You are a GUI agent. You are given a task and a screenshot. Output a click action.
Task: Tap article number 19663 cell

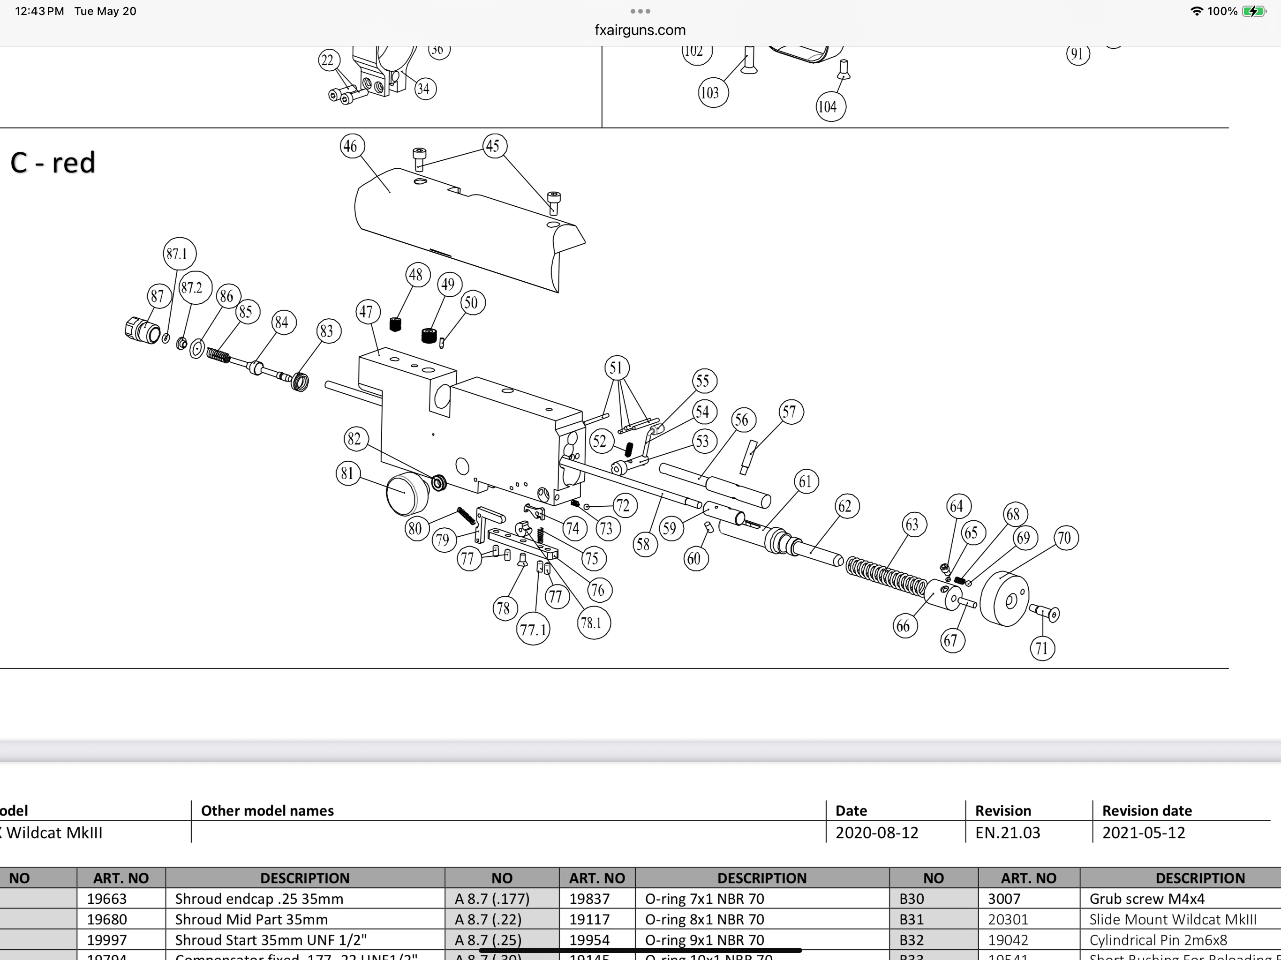pos(121,899)
